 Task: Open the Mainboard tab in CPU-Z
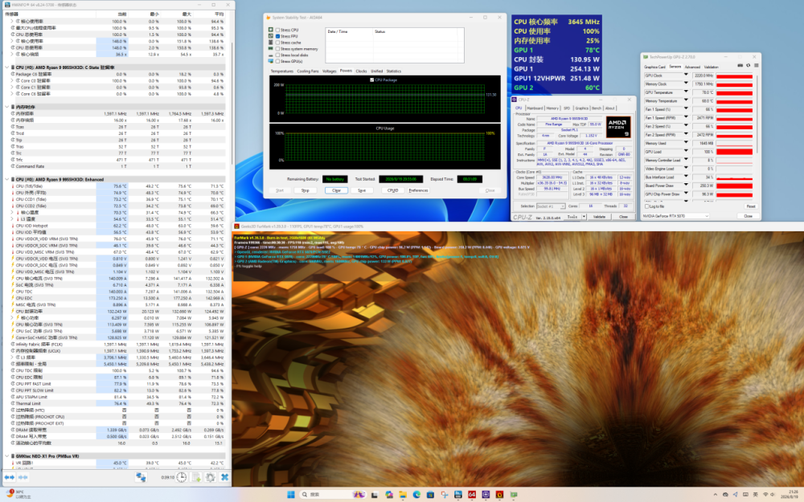click(535, 108)
